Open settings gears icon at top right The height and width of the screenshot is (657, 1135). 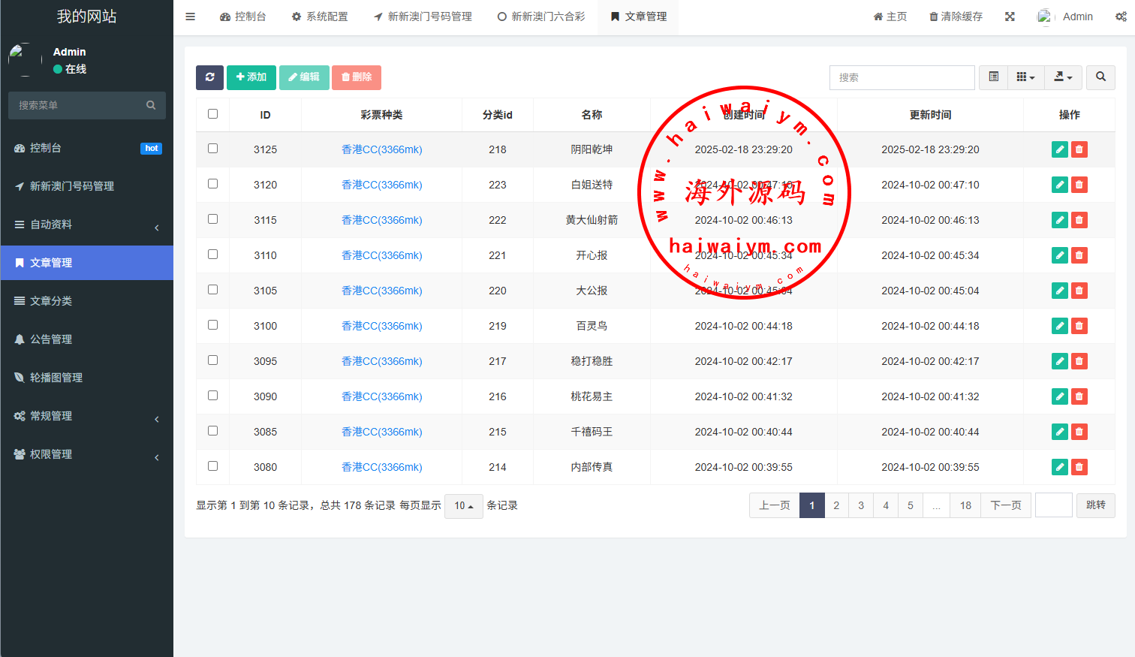[x=1121, y=17]
